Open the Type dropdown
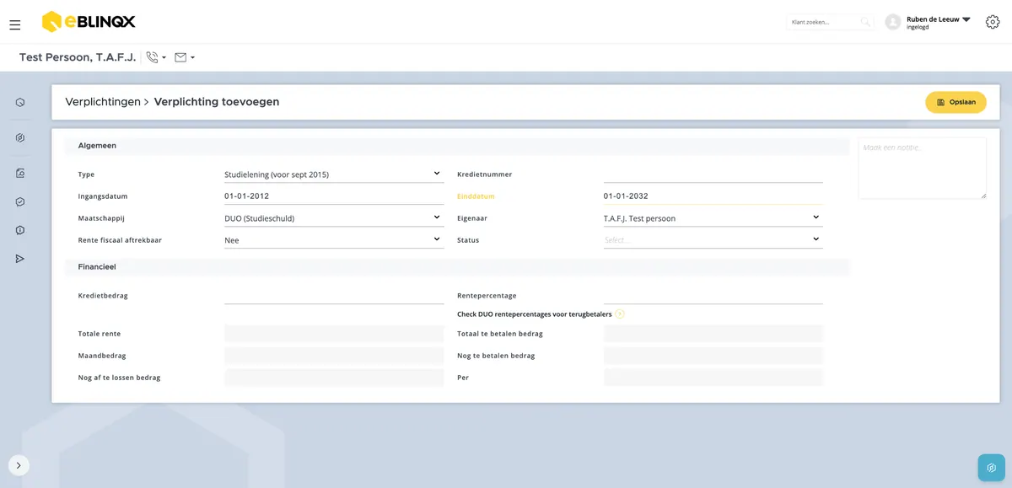This screenshot has height=488, width=1012. [334, 174]
